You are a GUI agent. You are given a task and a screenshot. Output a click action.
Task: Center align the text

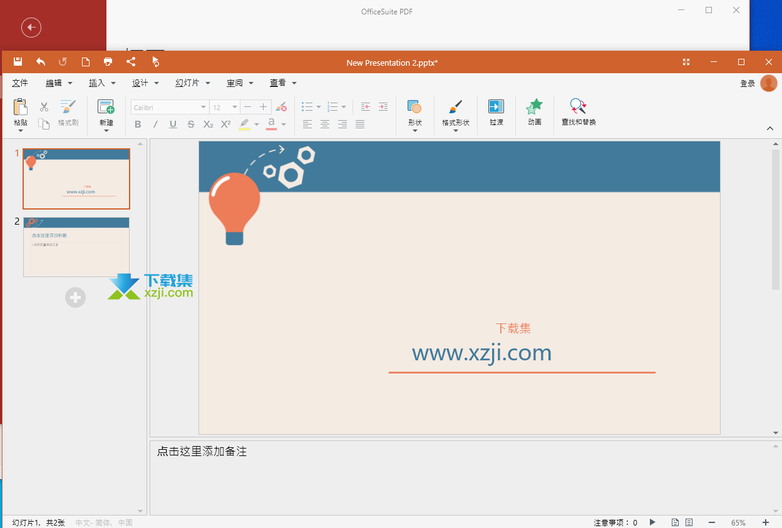coord(325,124)
